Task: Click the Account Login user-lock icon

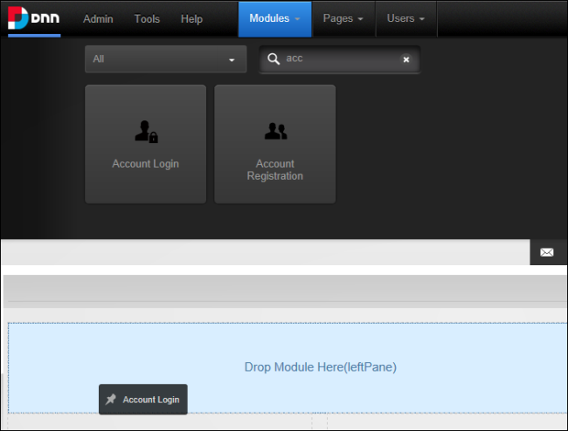Action: (146, 132)
